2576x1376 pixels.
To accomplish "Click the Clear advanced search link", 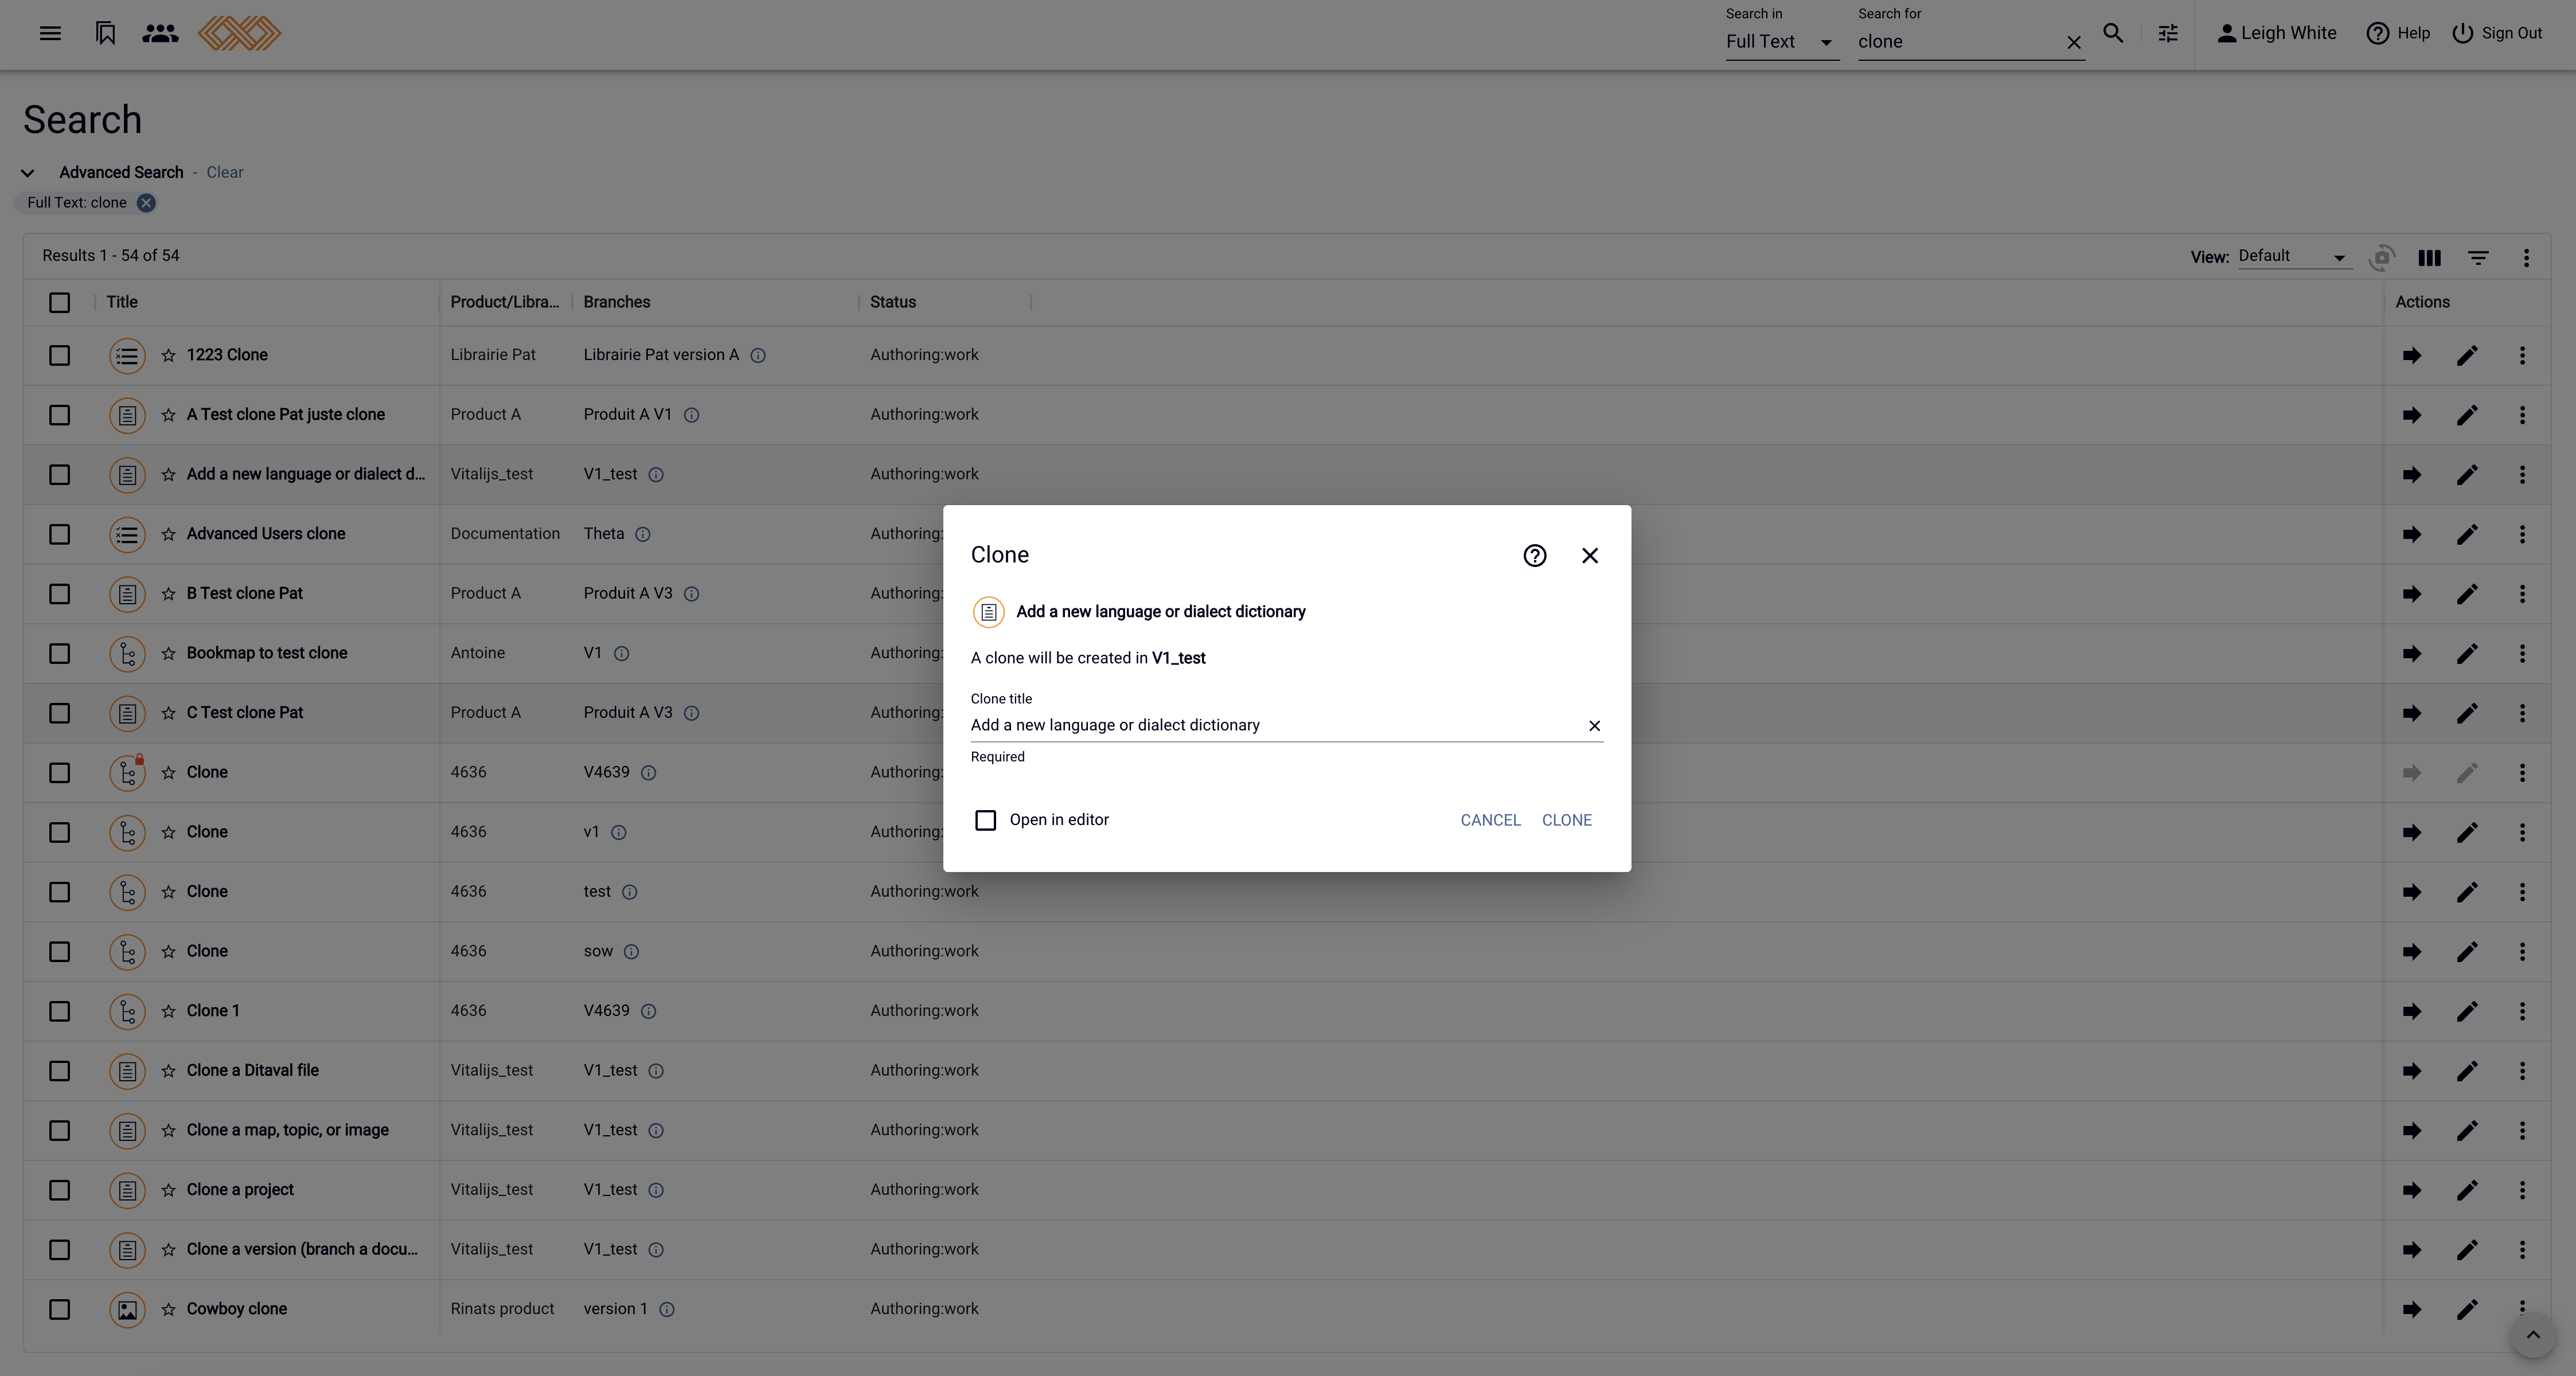I will coord(224,173).
